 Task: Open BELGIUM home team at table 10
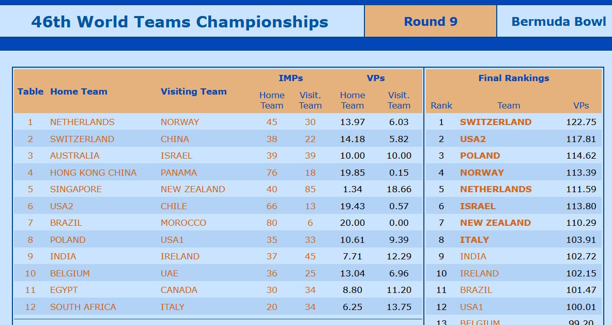pyautogui.click(x=70, y=273)
